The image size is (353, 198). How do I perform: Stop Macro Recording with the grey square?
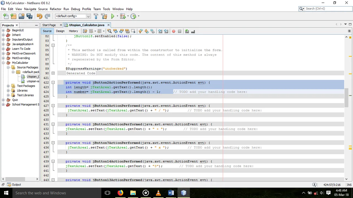[x=180, y=31]
